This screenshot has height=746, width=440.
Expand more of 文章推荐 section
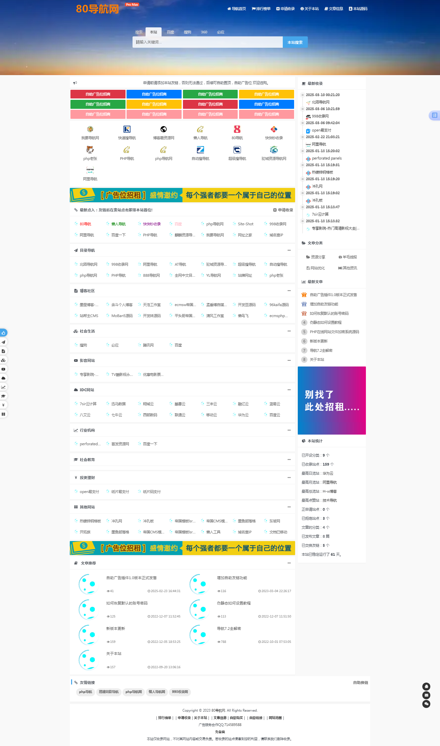pyautogui.click(x=289, y=563)
